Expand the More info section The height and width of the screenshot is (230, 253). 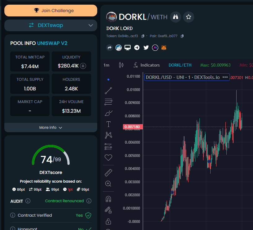point(51,128)
